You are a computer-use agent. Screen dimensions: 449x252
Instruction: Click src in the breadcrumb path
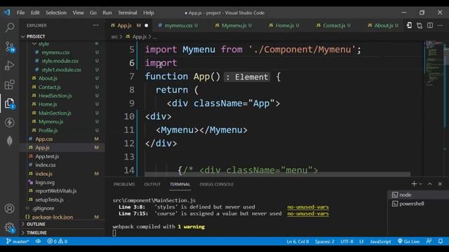(114, 36)
